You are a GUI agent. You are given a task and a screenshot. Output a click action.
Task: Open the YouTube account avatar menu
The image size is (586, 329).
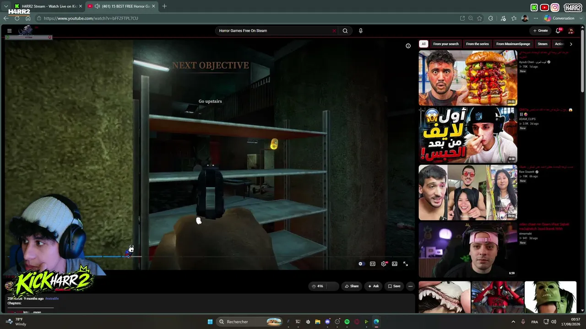[571, 31]
